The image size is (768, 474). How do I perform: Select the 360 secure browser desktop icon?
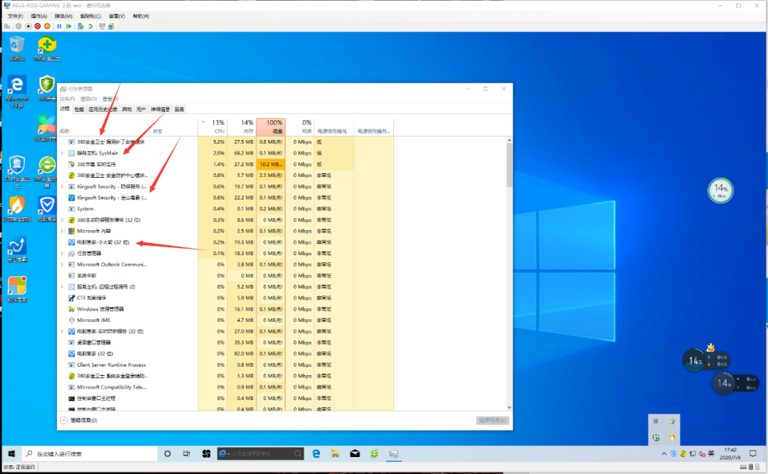[x=47, y=171]
